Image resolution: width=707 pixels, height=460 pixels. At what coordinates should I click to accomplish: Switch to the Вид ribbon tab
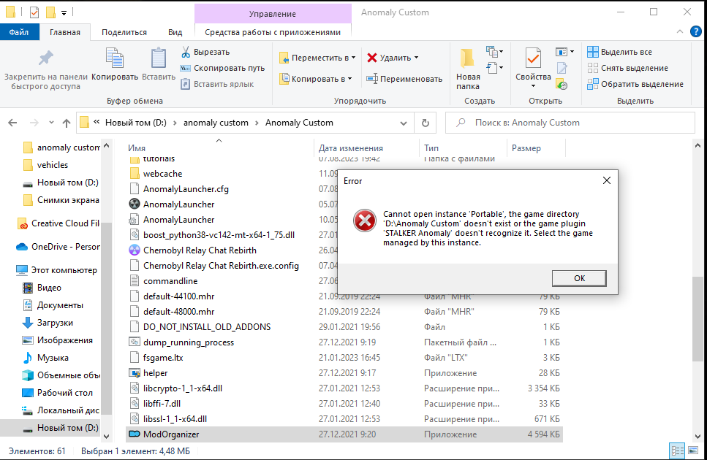pyautogui.click(x=175, y=32)
